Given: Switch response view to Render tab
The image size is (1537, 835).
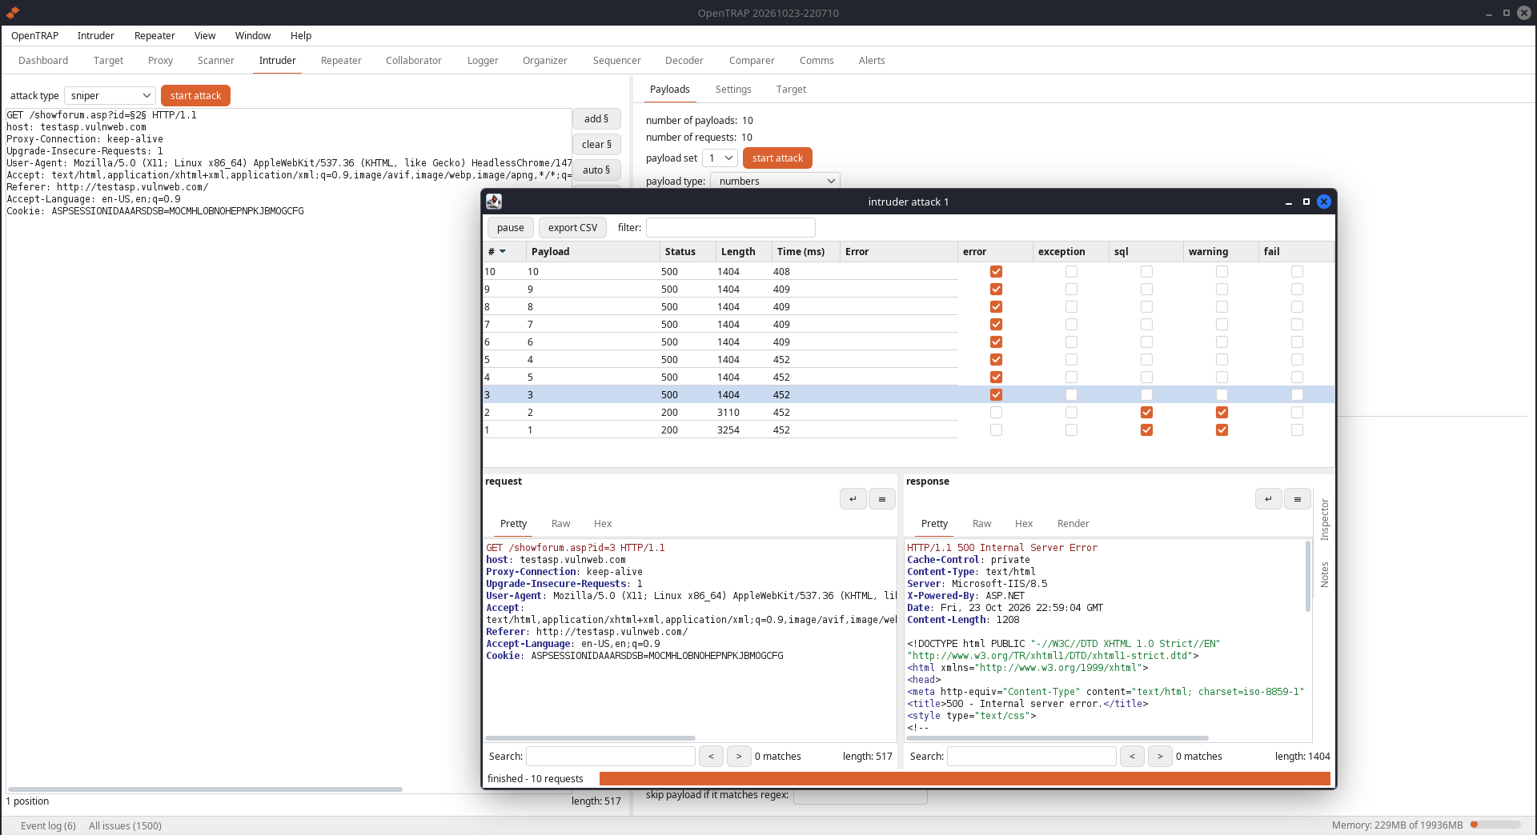Looking at the screenshot, I should pos(1073,524).
